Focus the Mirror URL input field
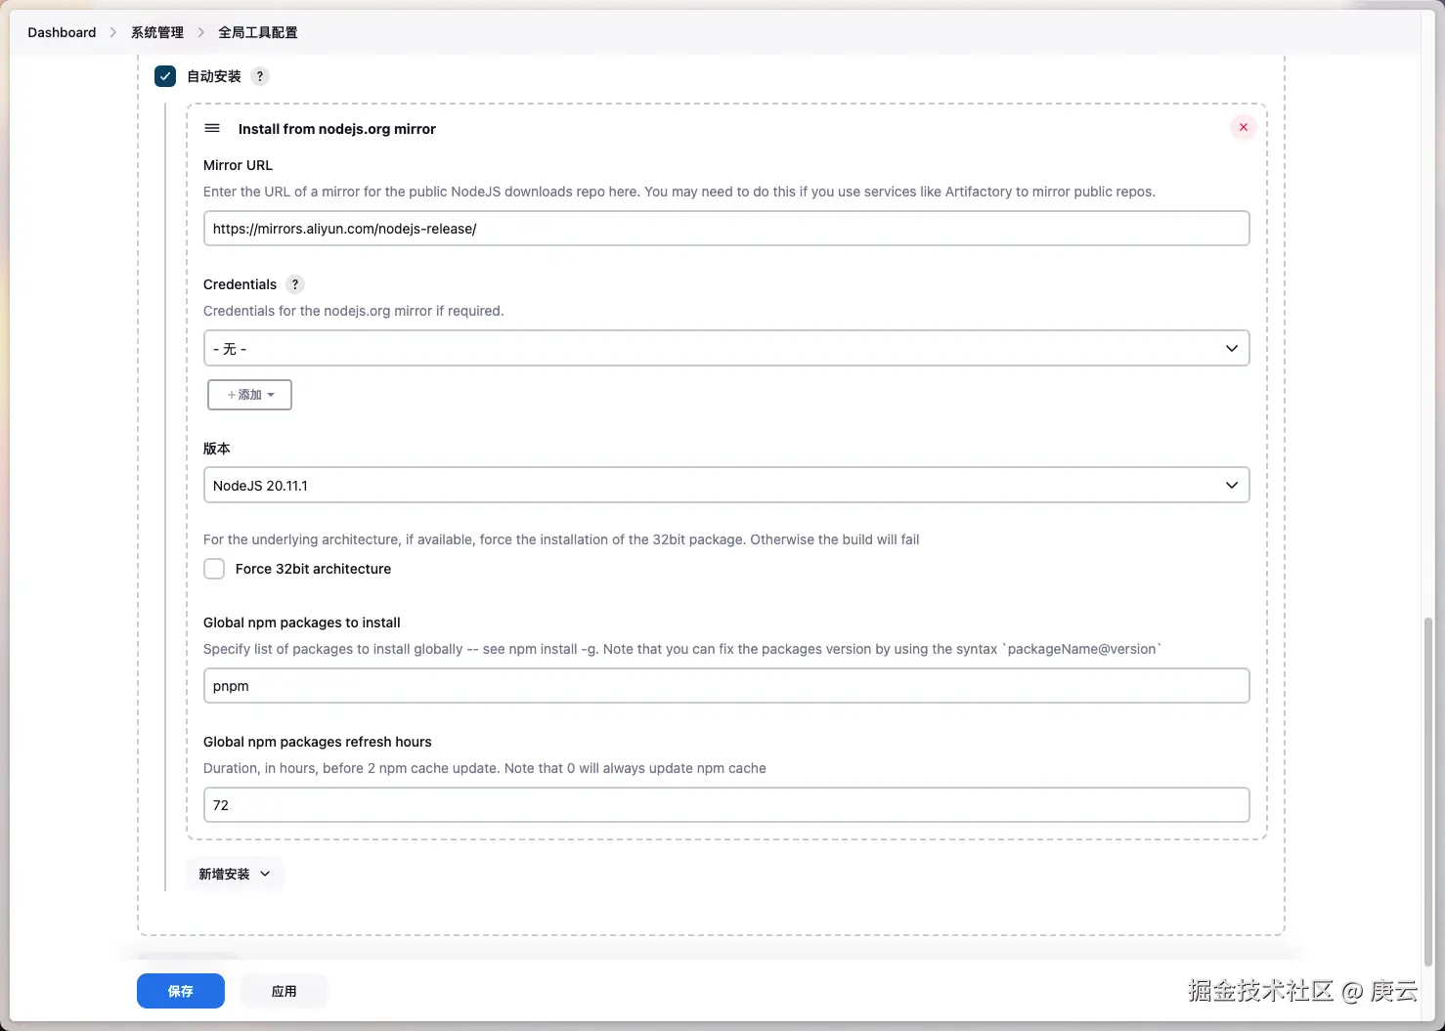This screenshot has height=1031, width=1445. (x=726, y=229)
